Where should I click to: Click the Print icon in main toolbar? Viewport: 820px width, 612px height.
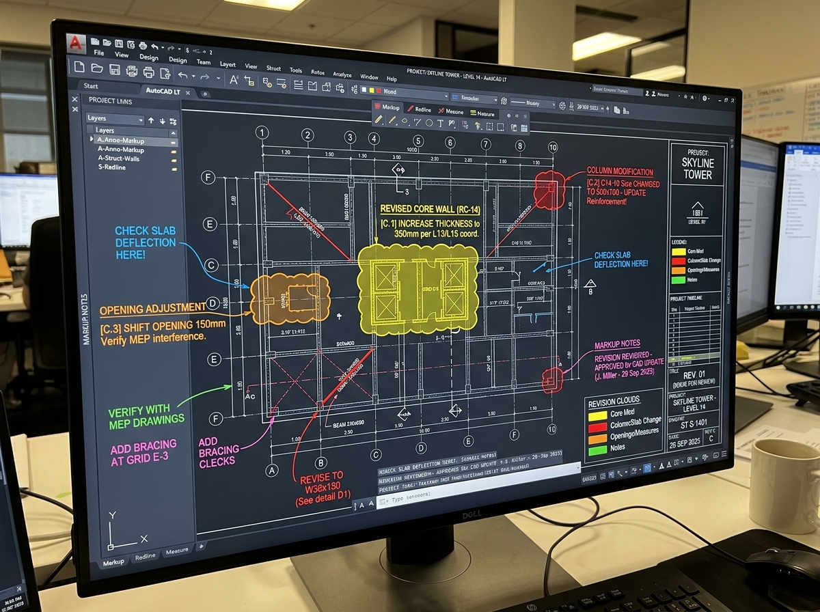pos(148,72)
